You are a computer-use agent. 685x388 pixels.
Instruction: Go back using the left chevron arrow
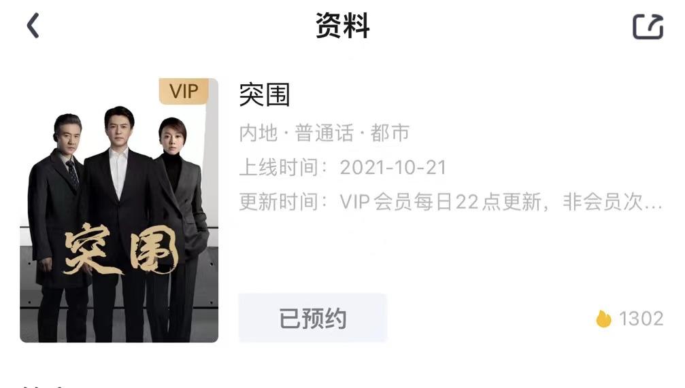coord(33,26)
